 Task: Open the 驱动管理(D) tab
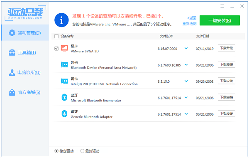click(x=25, y=32)
